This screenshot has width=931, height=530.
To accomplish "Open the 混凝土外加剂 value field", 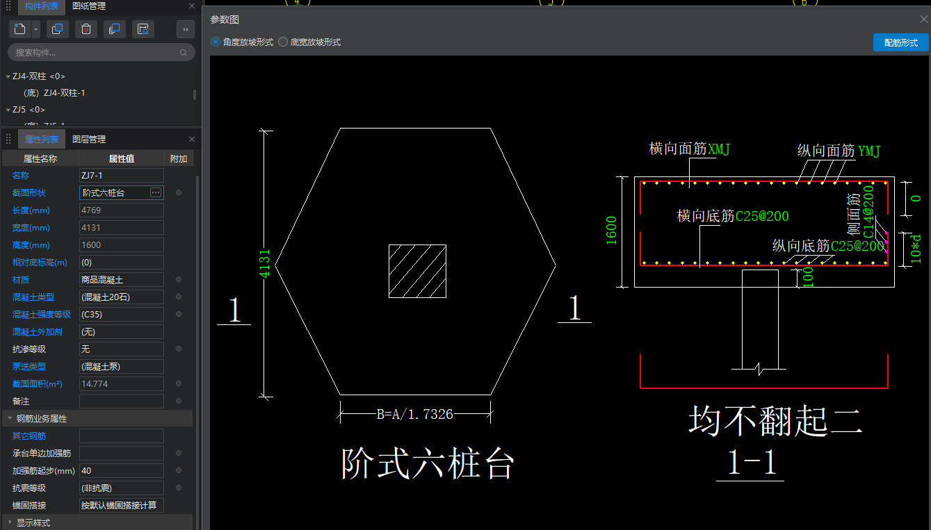I will (122, 331).
